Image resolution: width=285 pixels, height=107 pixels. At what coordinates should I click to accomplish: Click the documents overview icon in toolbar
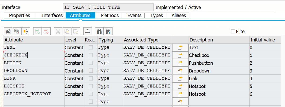click(17, 31)
